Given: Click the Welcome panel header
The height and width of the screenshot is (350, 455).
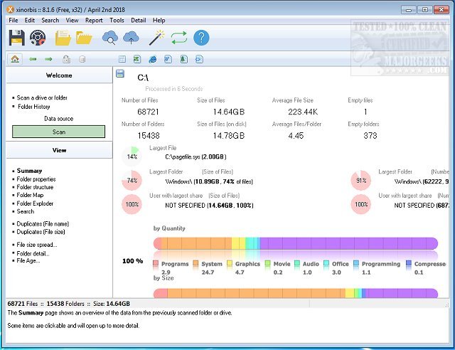Looking at the screenshot, I should click(59, 75).
